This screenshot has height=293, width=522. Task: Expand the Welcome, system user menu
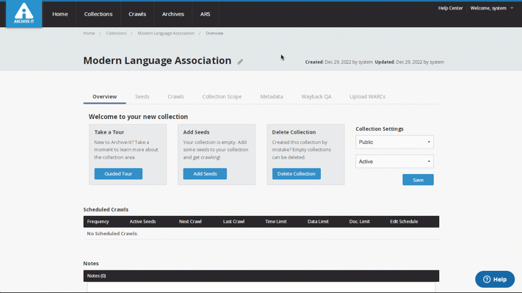[x=492, y=8]
